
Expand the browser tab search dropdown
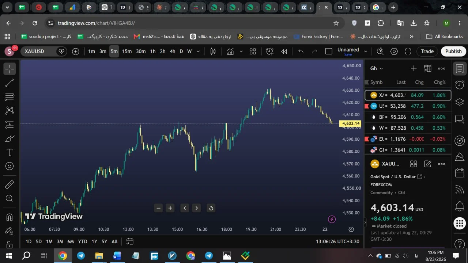[8, 7]
